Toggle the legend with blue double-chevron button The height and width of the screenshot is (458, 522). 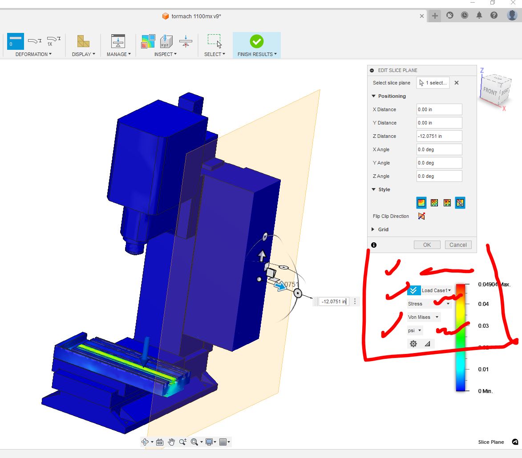413,290
